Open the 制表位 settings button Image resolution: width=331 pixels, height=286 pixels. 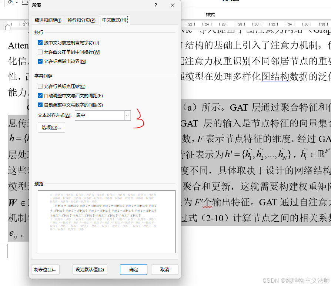tap(45, 270)
